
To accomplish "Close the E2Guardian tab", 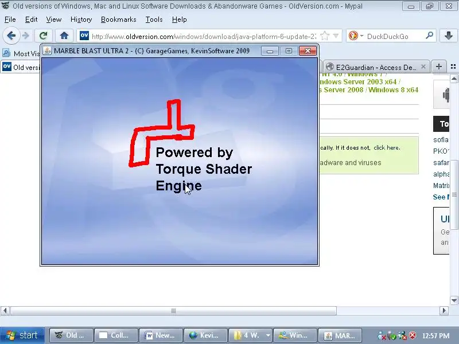I will (x=423, y=67).
